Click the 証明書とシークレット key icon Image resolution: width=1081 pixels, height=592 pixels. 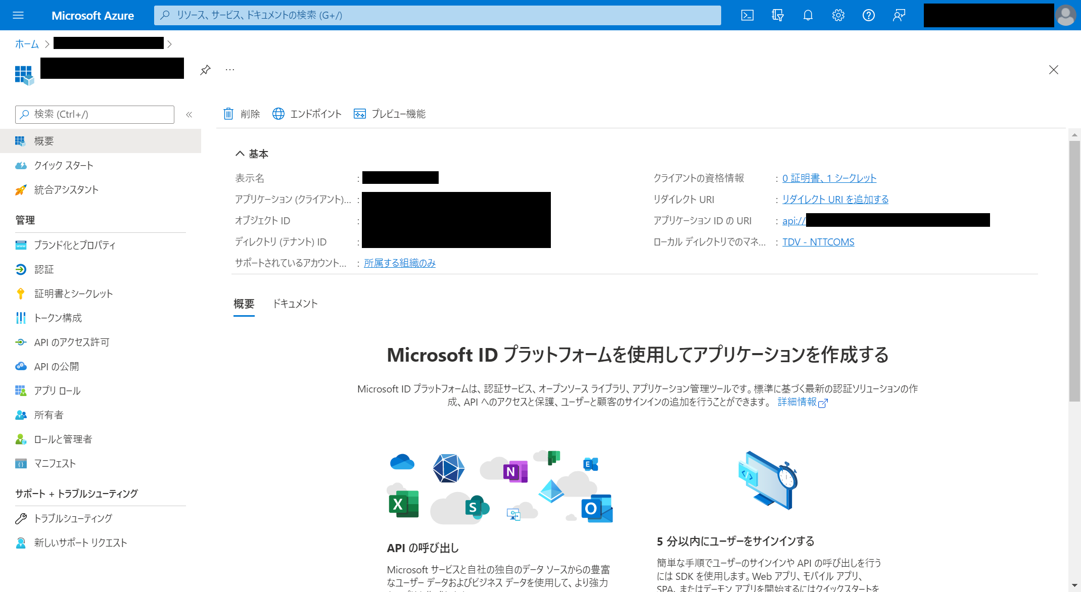(21, 293)
